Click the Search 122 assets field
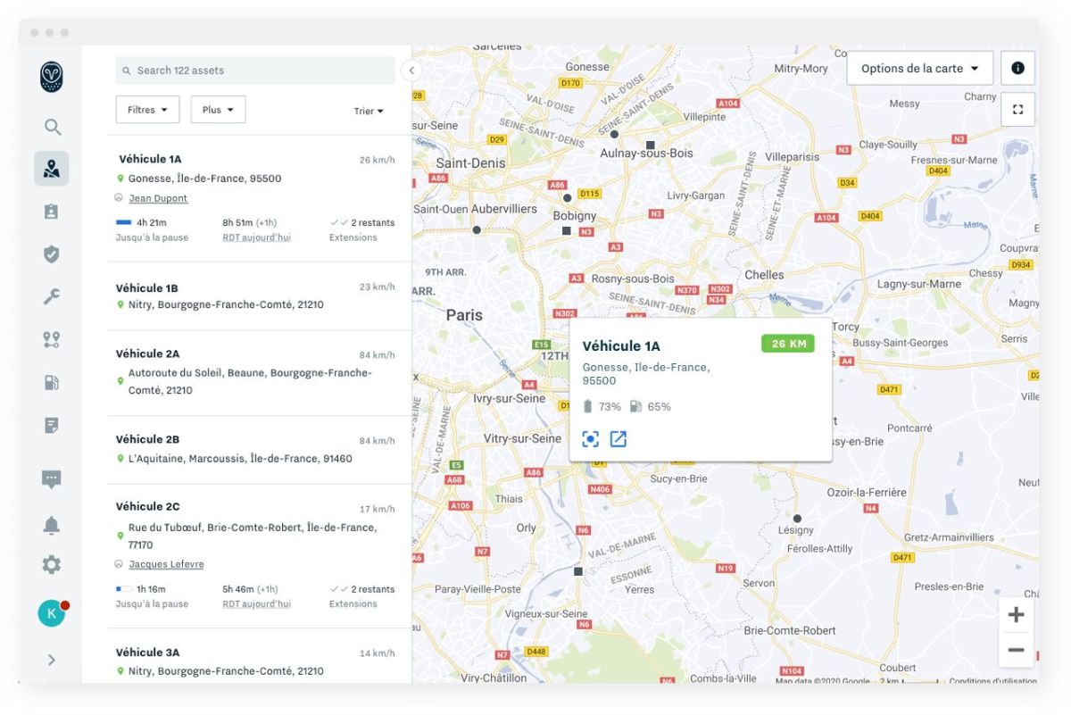The image size is (1071, 715). coord(255,71)
